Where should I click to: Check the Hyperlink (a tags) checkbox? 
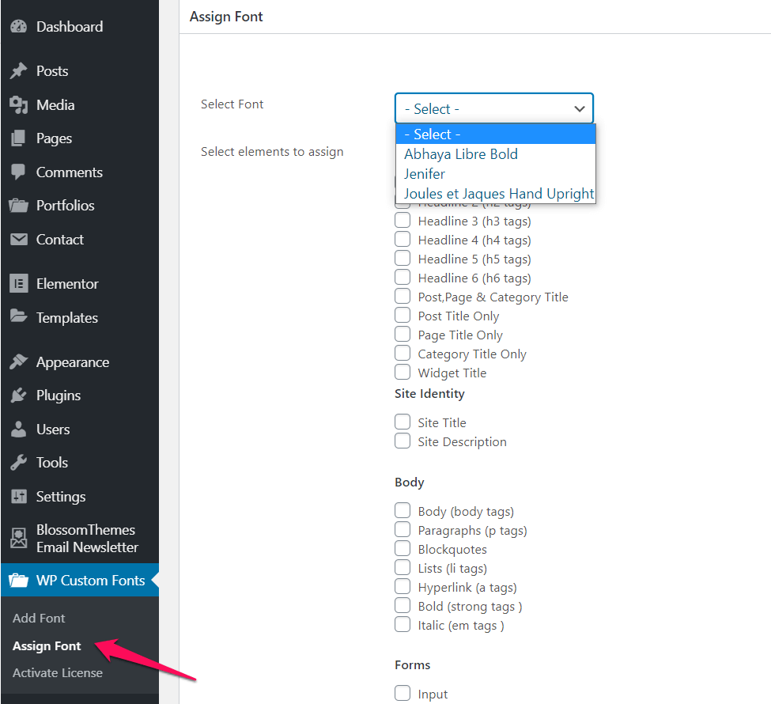403,587
